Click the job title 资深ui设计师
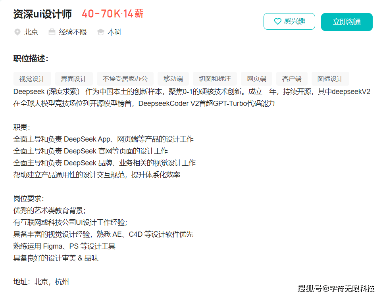 pyautogui.click(x=42, y=14)
